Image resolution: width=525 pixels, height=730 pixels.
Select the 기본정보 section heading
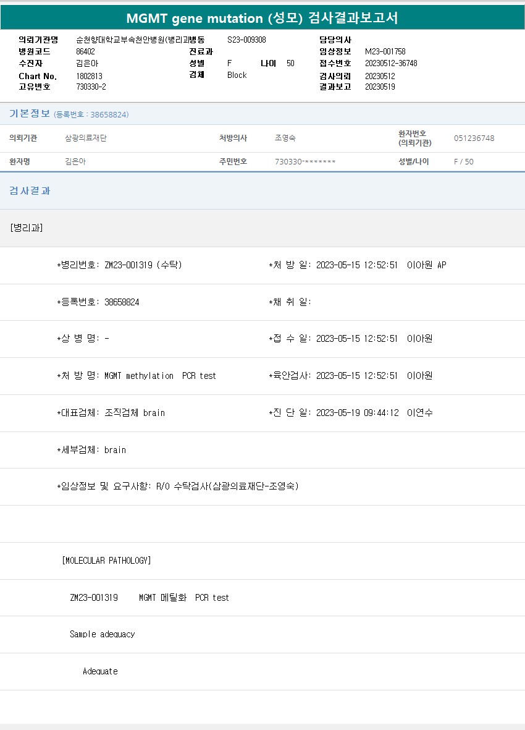click(29, 114)
